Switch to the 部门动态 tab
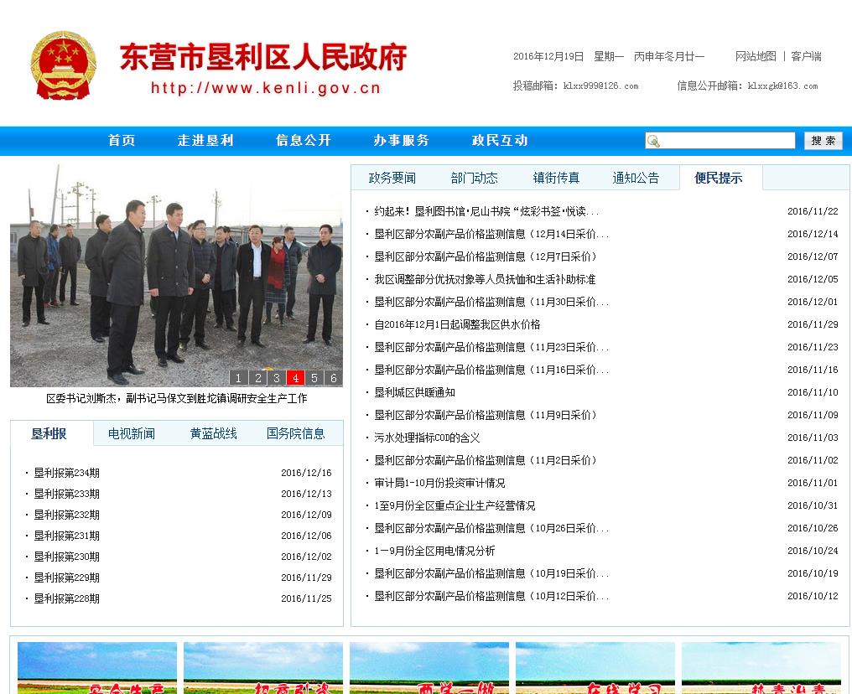852x694 pixels. (x=474, y=179)
